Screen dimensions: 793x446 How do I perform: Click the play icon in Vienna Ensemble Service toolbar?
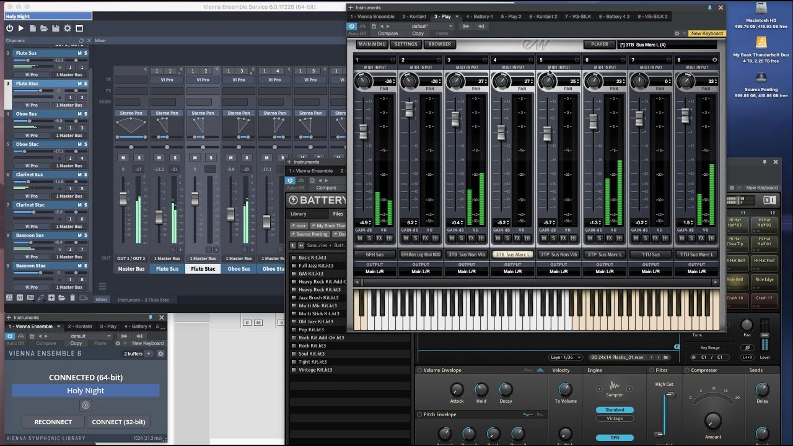[x=21, y=28]
